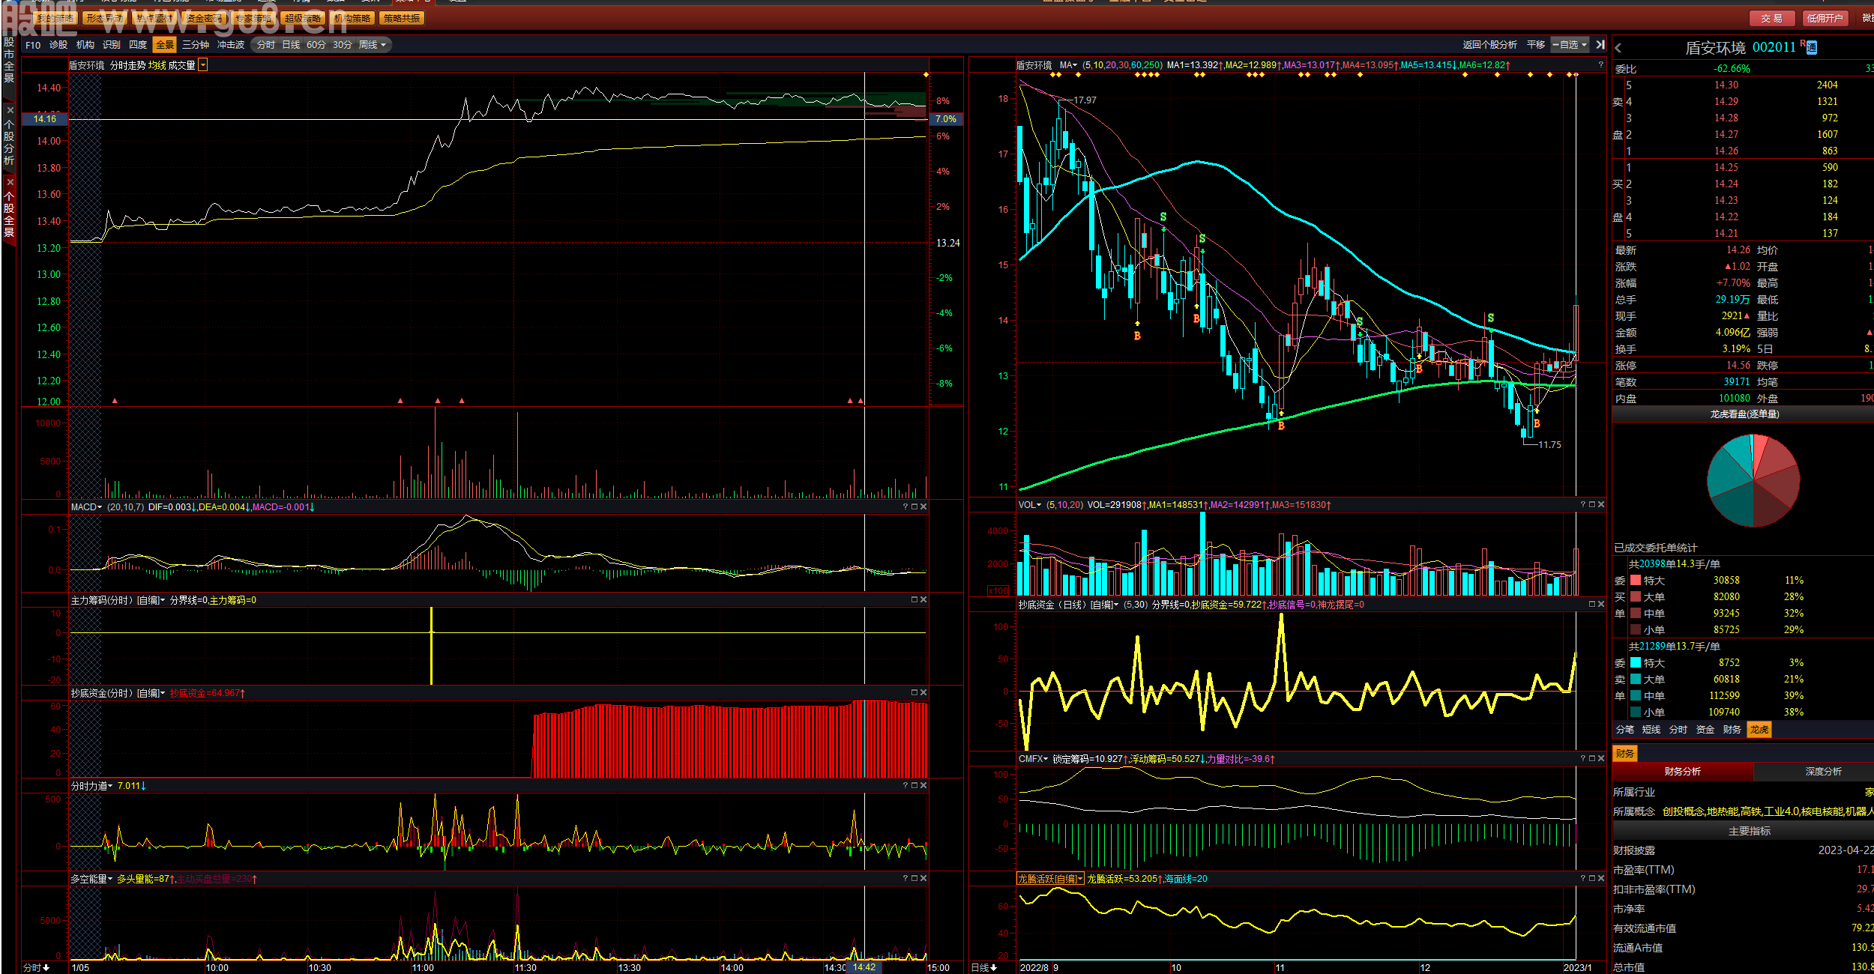This screenshot has height=974, width=1874.
Task: Expand the orange dropdown after 成交量
Action: pyautogui.click(x=203, y=66)
